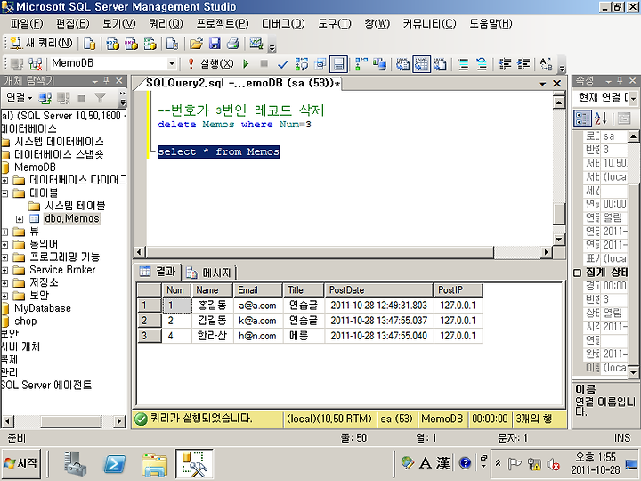Launch PowerShell from the taskbar
The width and height of the screenshot is (641, 481).
(115, 464)
